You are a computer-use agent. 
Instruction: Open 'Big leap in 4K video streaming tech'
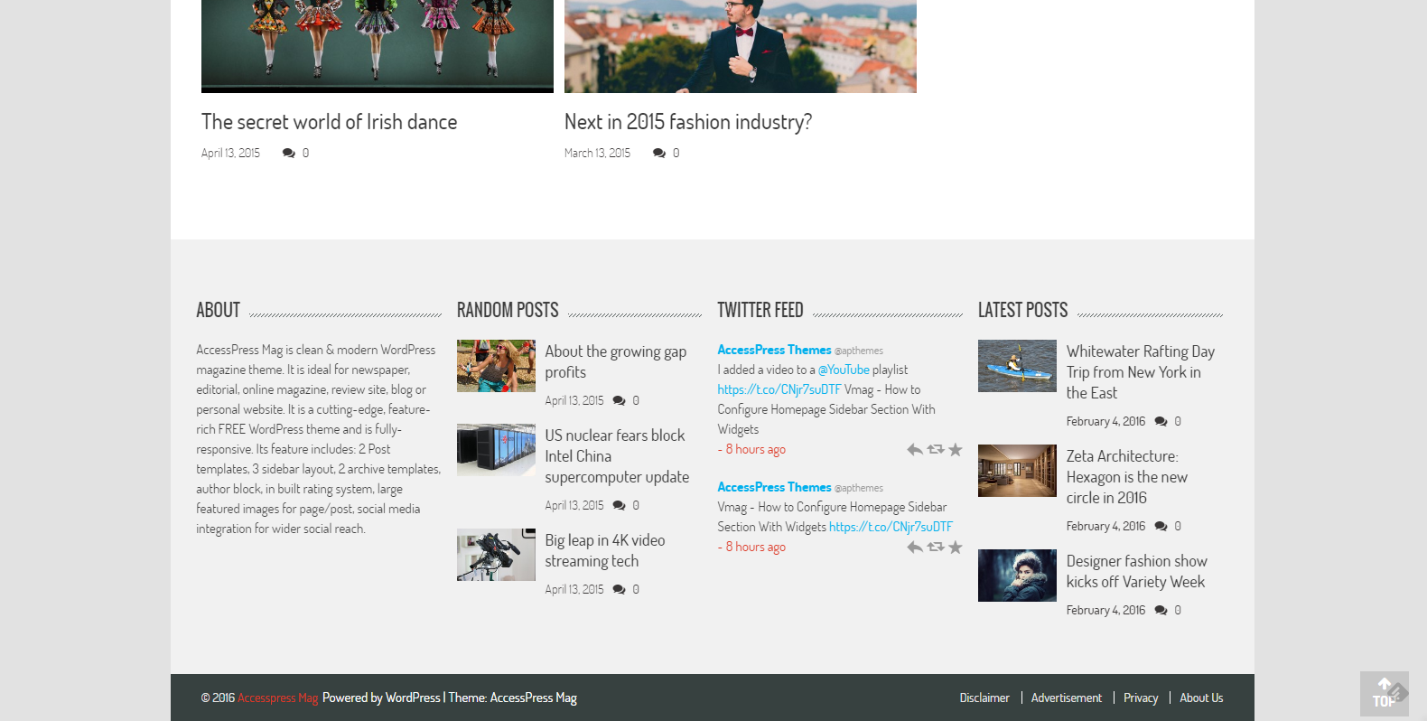click(604, 550)
